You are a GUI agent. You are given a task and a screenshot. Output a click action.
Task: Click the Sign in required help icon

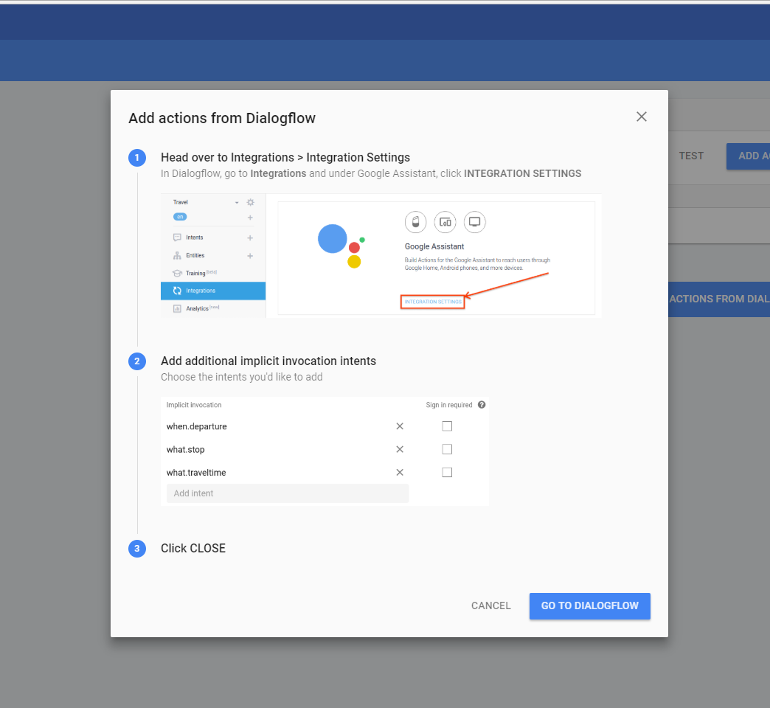(482, 404)
